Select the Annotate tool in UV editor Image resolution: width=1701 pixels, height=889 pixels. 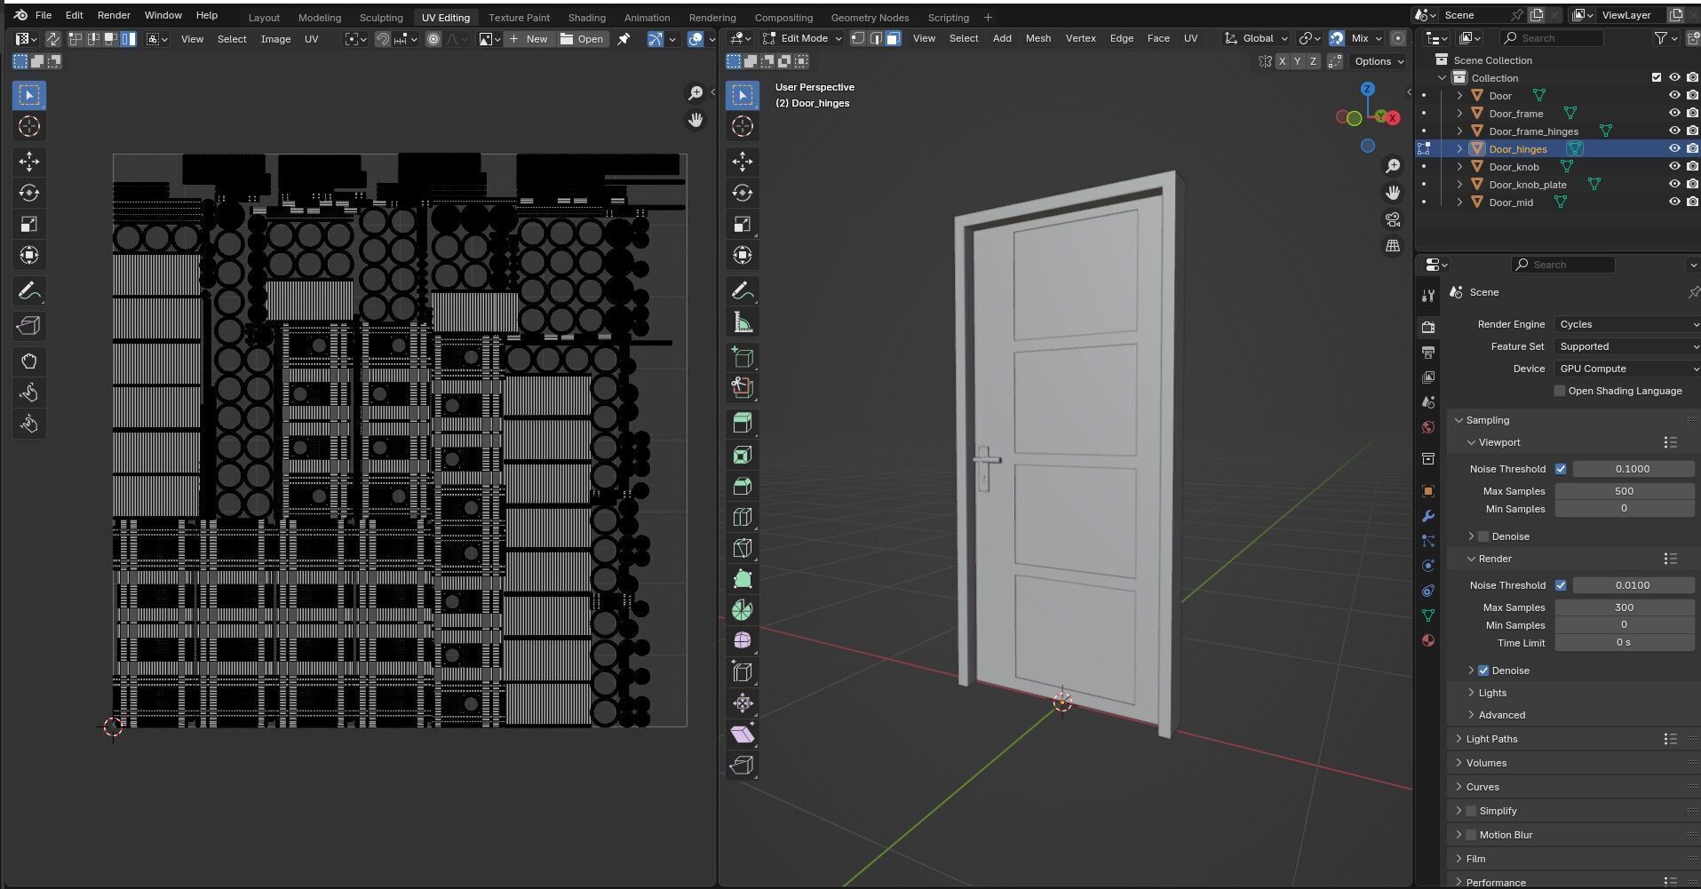[x=28, y=290]
